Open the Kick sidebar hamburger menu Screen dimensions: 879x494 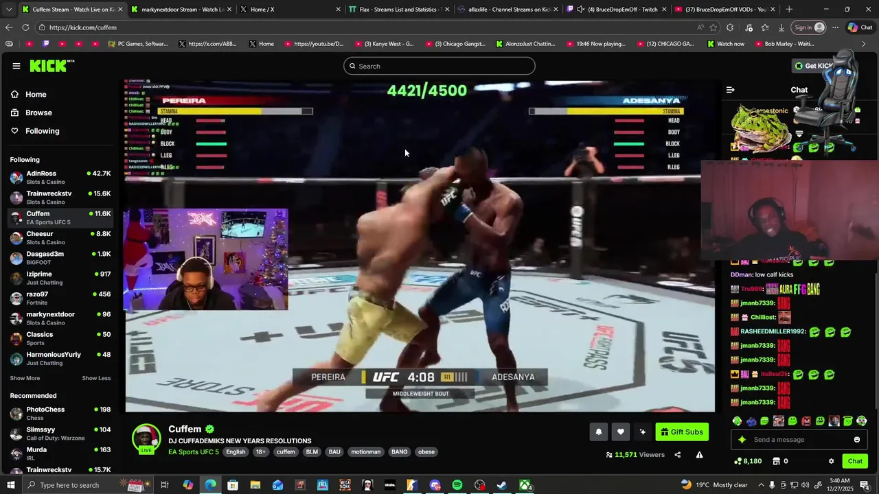[x=16, y=66]
